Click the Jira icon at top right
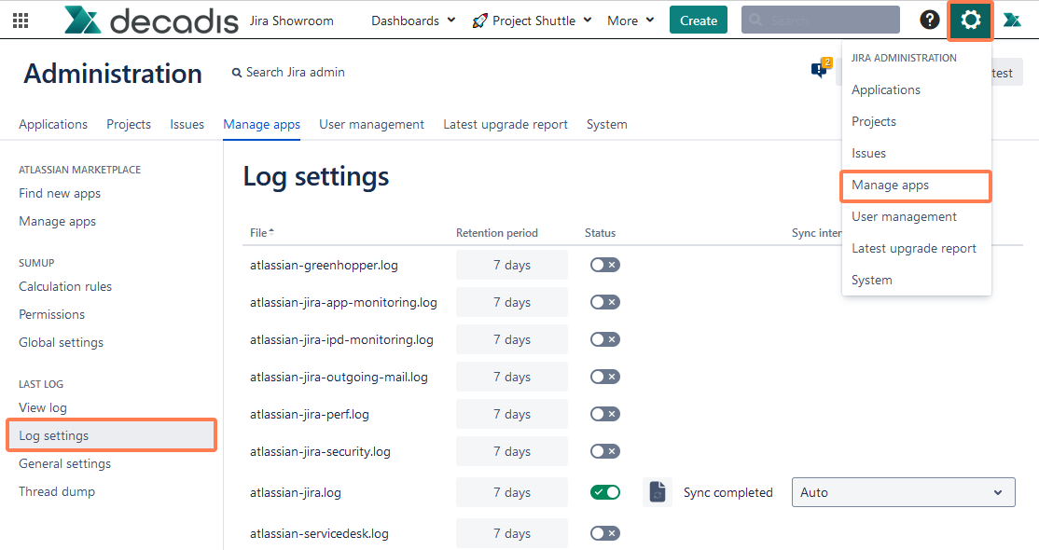The image size is (1039, 550). point(1013,19)
